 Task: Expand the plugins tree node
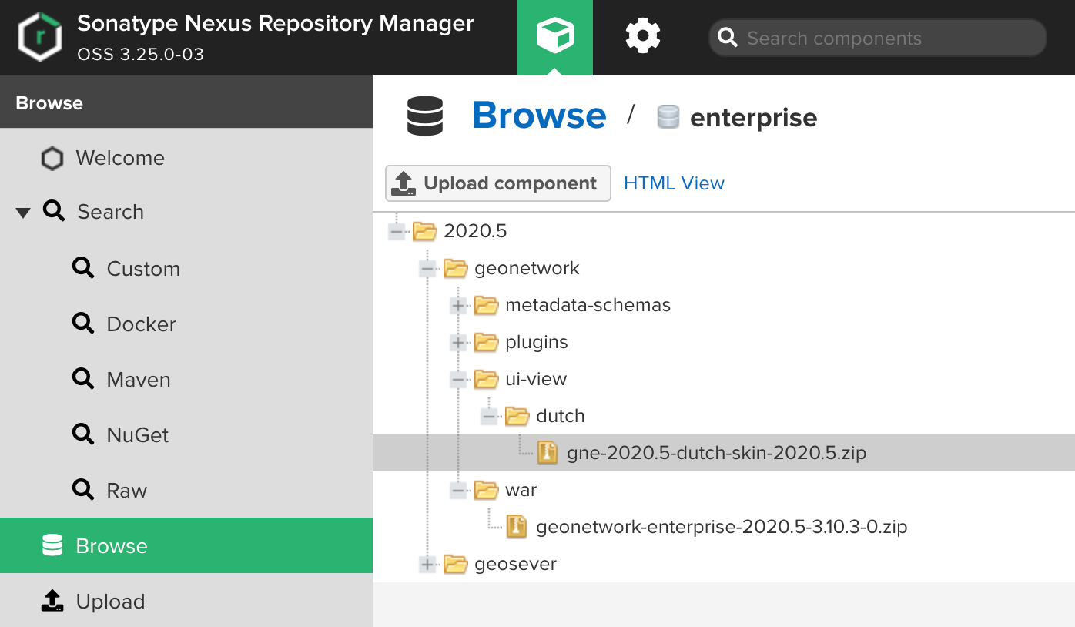(458, 342)
